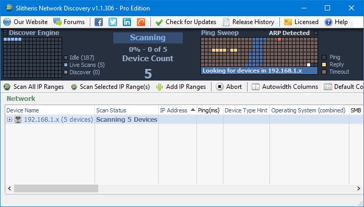Open the Forums chat bubble icon
Viewport: 364px width, 207px height.
tap(57, 22)
